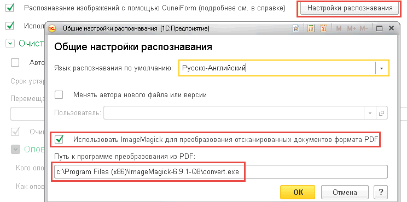The image size is (407, 202).
Task: Click the M memory button in title bar
Action: tap(339, 28)
